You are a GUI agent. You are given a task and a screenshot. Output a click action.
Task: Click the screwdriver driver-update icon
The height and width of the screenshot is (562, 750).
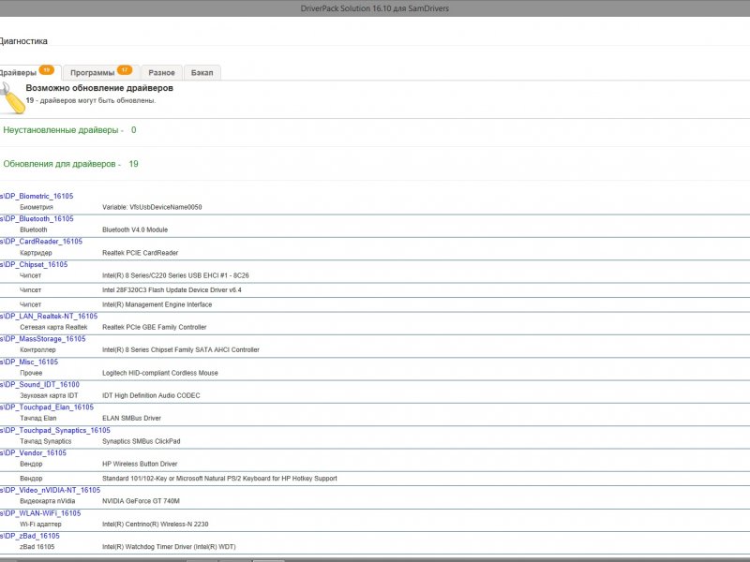pyautogui.click(x=11, y=98)
